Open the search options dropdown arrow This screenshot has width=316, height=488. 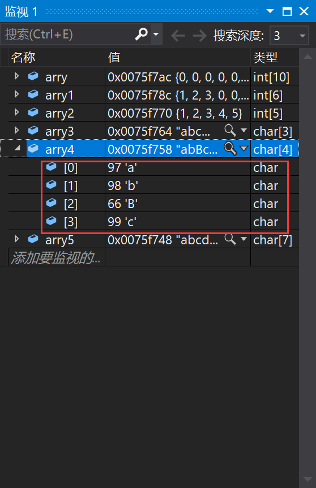tap(156, 34)
